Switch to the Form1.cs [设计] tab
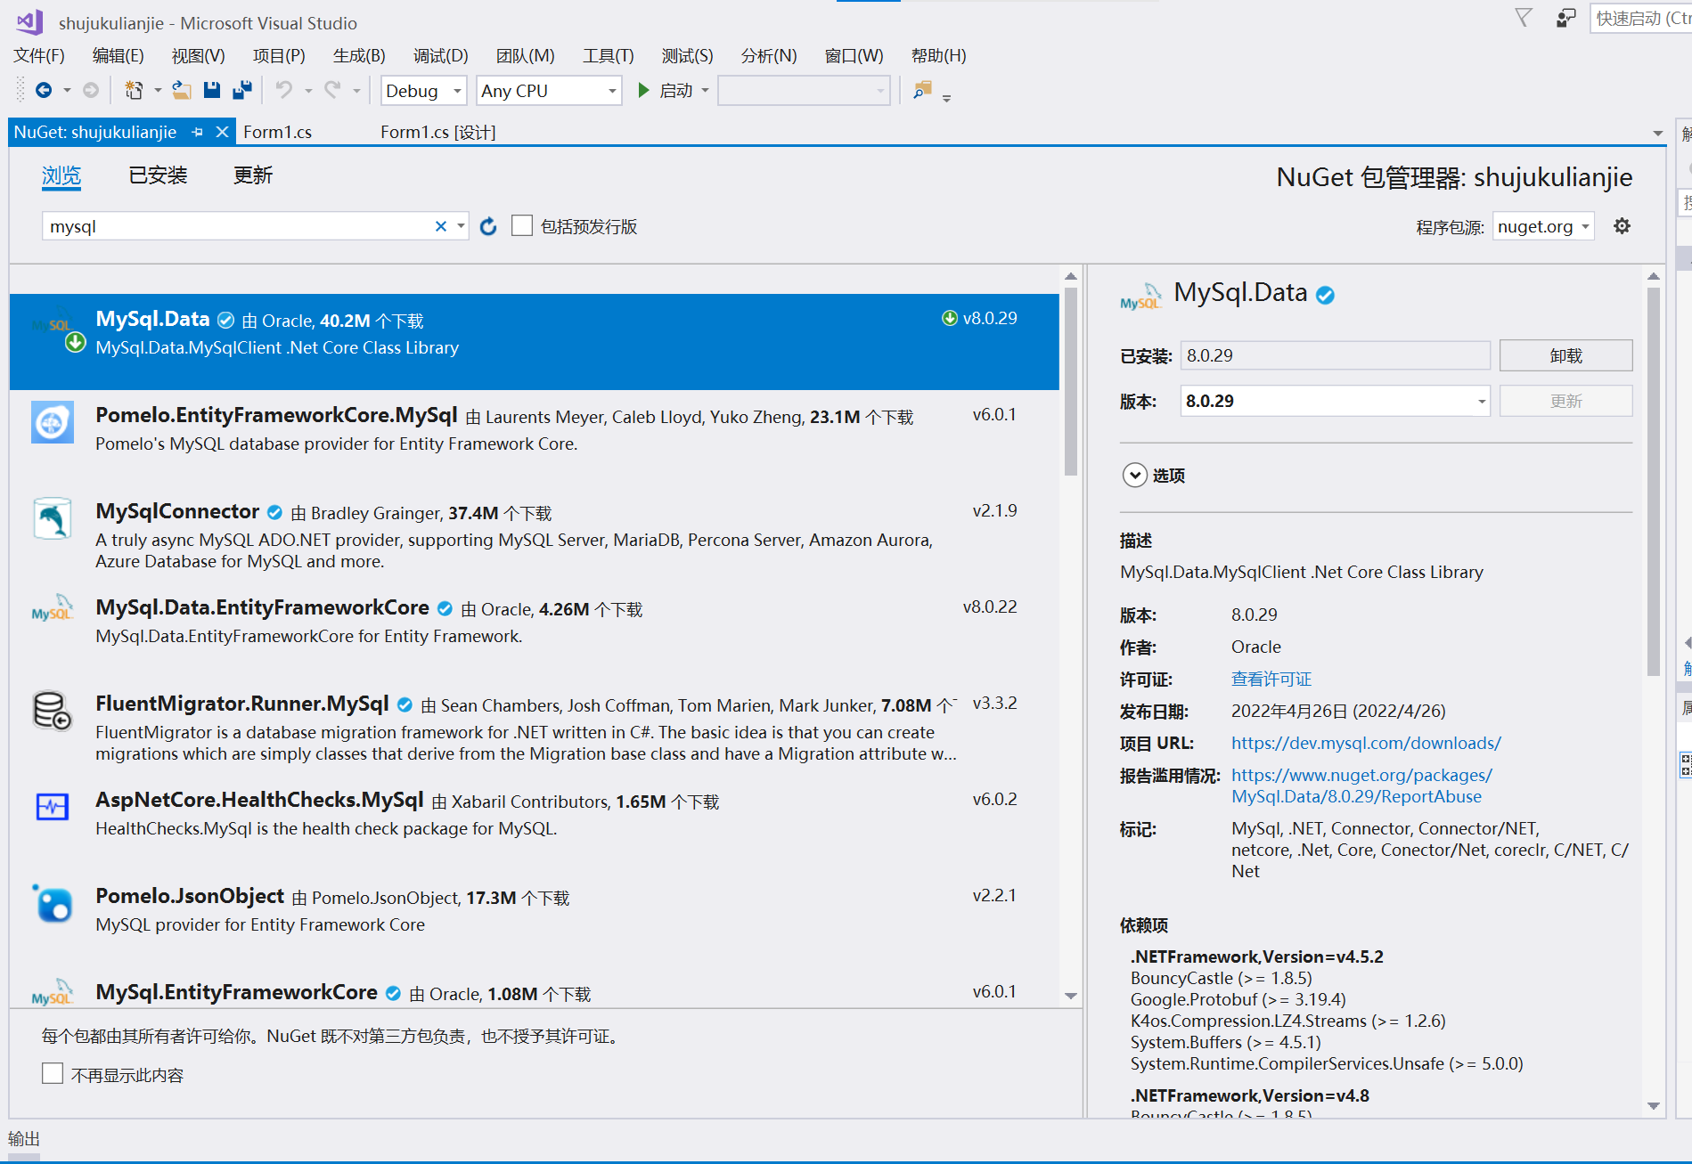1692x1164 pixels. click(x=437, y=132)
